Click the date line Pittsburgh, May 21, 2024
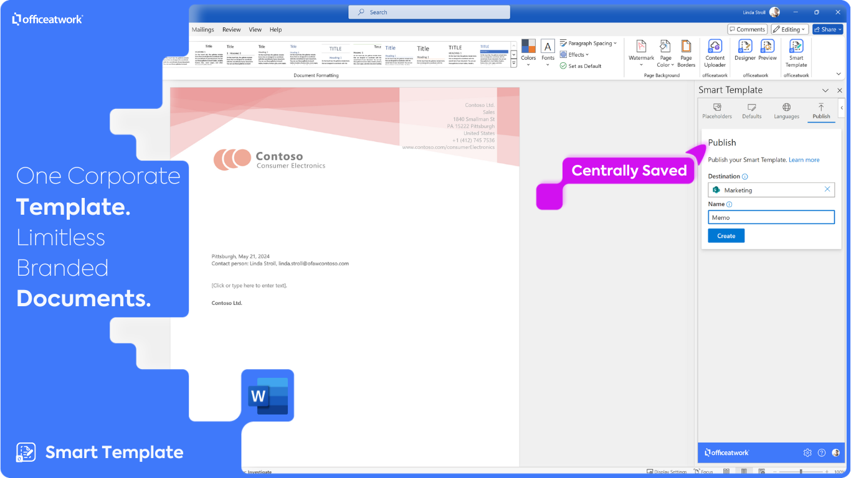This screenshot has height=478, width=851. pyautogui.click(x=240, y=256)
